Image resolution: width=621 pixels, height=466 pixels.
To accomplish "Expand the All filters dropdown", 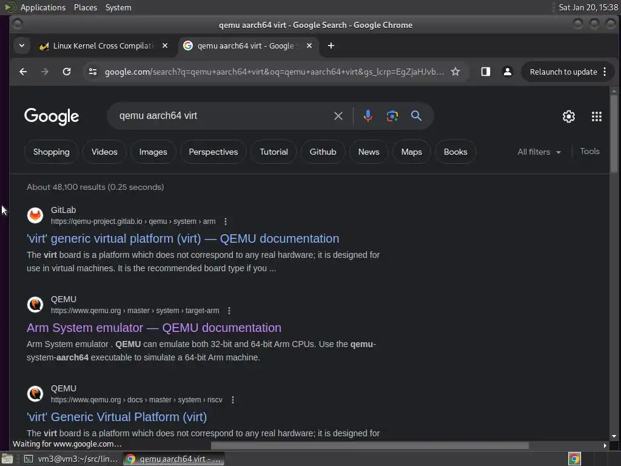I will tap(539, 152).
